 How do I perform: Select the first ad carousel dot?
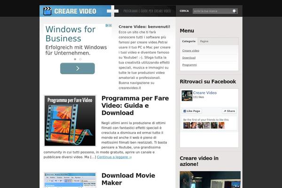coord(75,59)
